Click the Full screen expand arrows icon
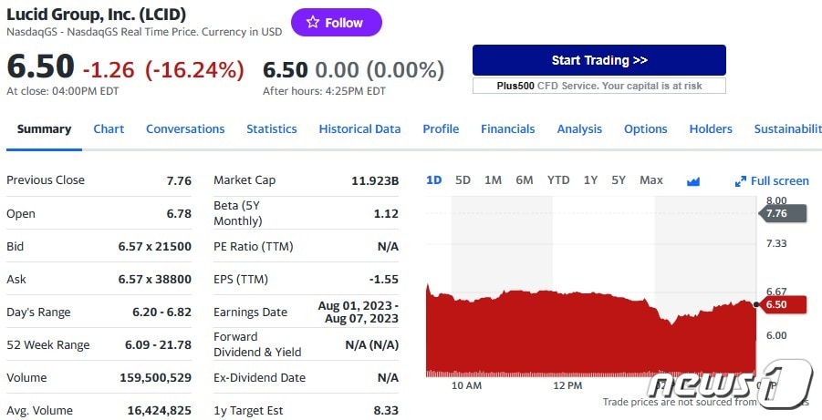The image size is (822, 420). click(740, 181)
